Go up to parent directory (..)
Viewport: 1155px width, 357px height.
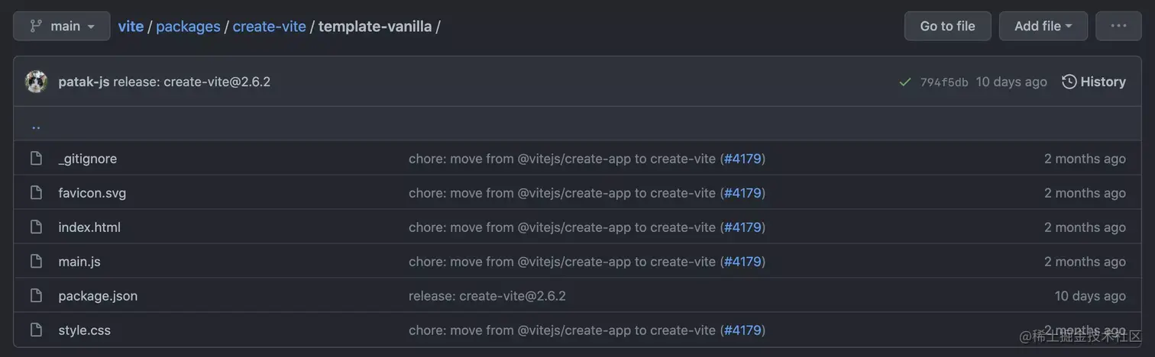pos(36,124)
